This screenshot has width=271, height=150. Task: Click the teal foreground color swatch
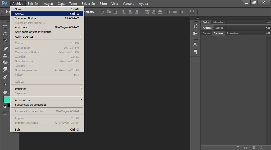coord(7,100)
